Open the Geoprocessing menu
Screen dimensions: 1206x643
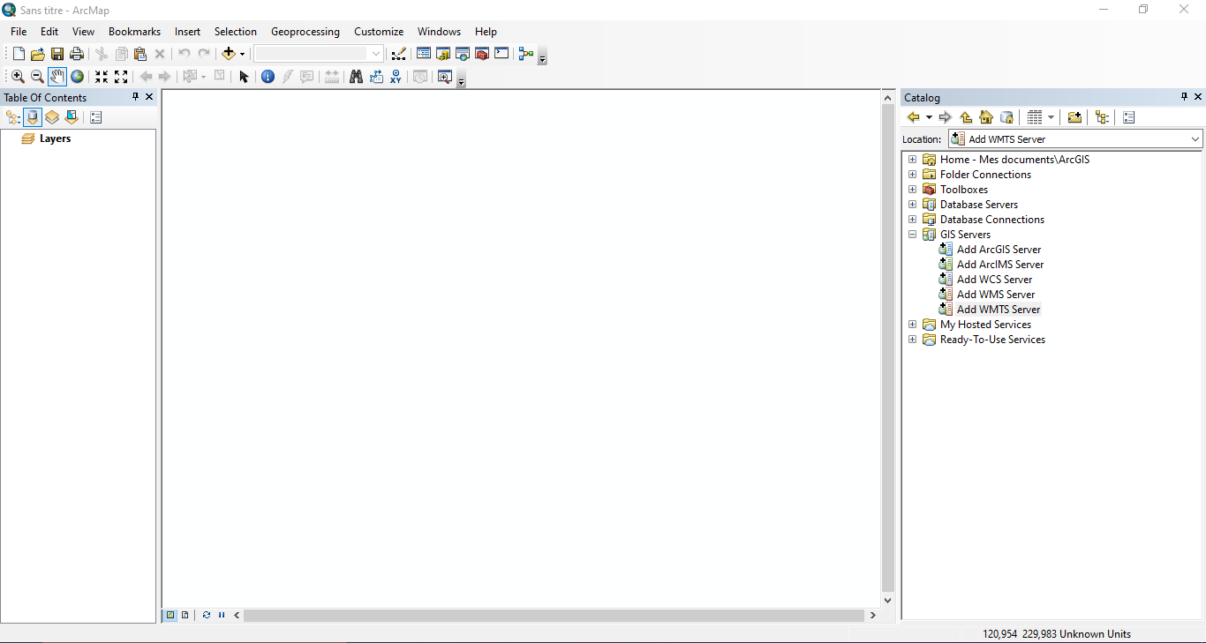tap(305, 32)
